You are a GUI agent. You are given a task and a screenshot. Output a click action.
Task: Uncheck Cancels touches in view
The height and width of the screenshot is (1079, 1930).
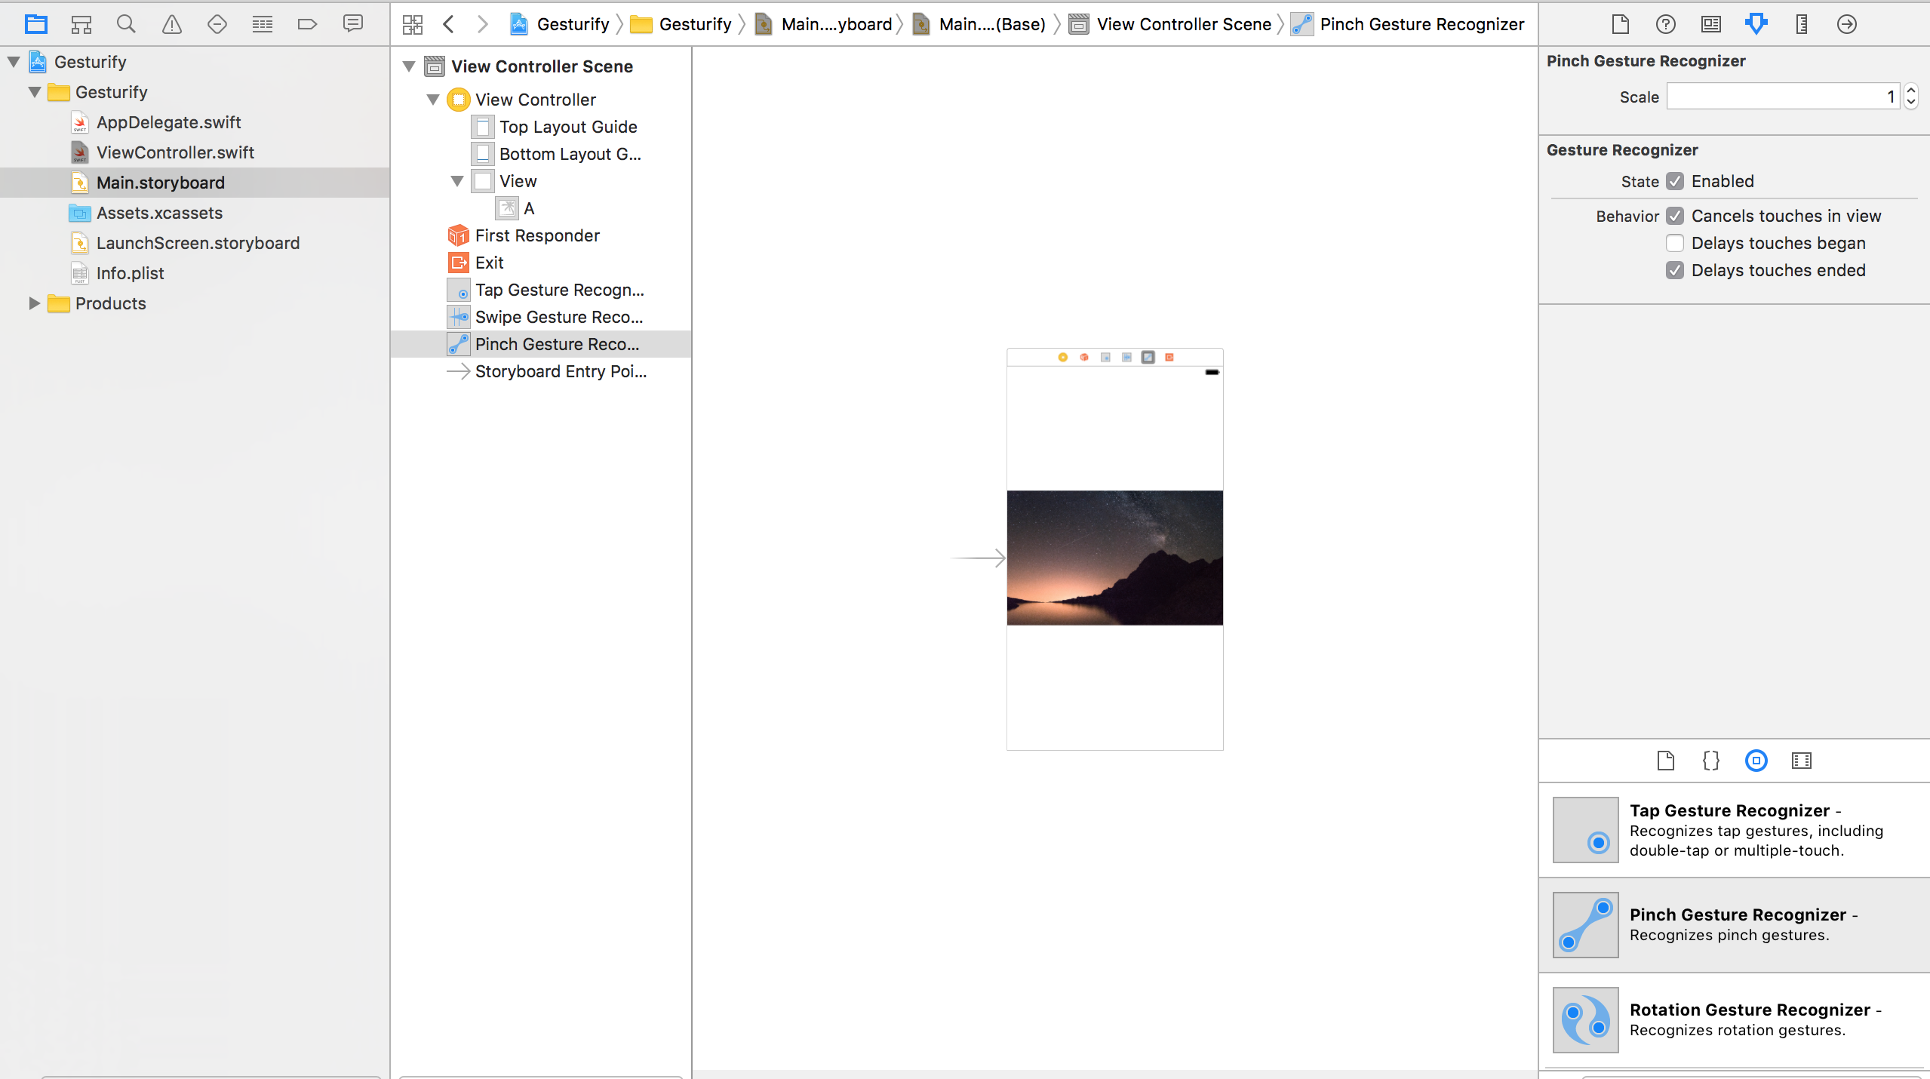[x=1675, y=216]
